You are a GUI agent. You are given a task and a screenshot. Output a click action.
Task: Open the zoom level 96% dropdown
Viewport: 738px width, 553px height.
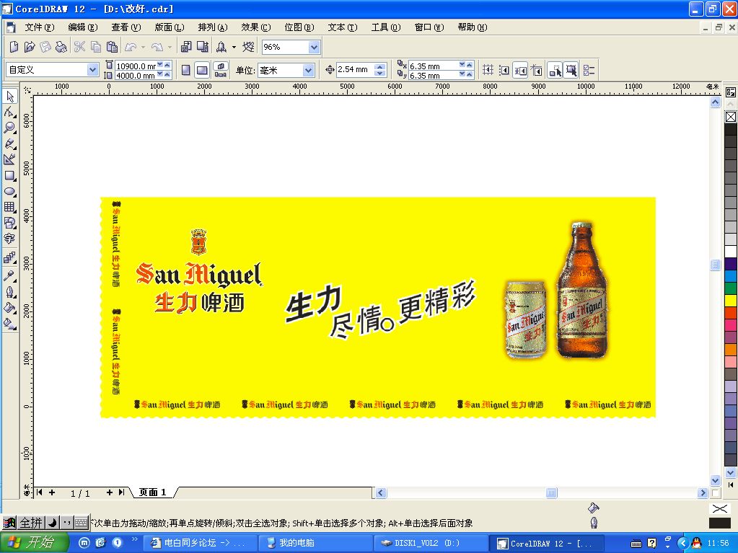coord(314,47)
